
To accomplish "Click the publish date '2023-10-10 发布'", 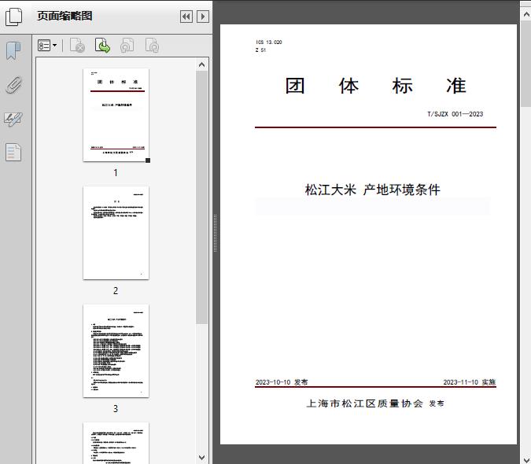I will (282, 382).
